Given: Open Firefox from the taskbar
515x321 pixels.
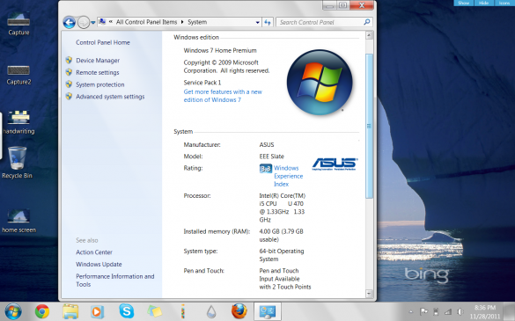Looking at the screenshot, I should click(x=239, y=311).
